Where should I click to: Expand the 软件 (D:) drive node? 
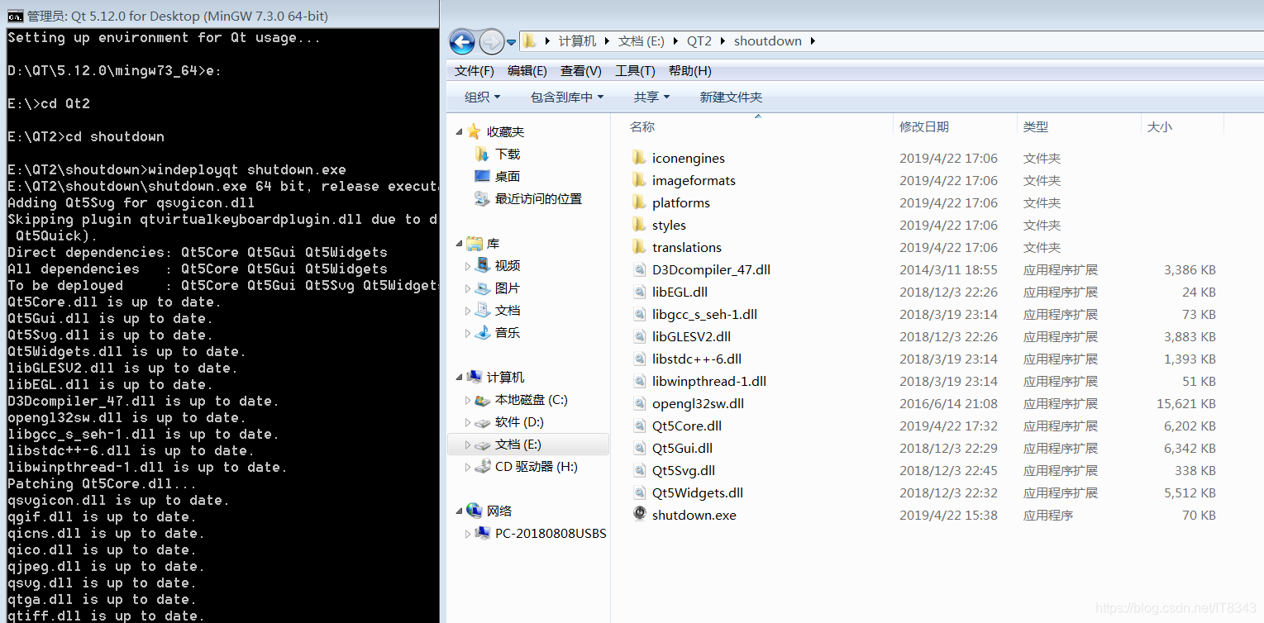coord(467,422)
